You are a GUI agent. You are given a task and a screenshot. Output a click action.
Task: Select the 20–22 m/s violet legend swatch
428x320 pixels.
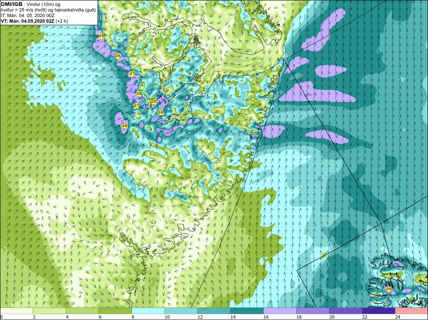(x=345, y=311)
